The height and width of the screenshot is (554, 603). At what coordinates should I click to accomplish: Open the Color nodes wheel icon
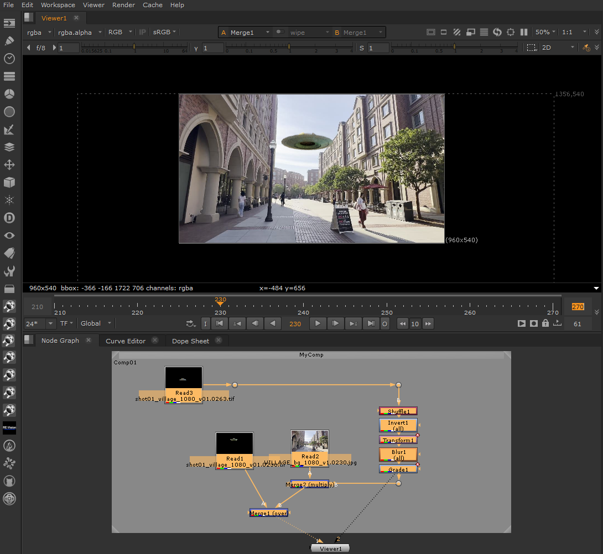(x=9, y=94)
